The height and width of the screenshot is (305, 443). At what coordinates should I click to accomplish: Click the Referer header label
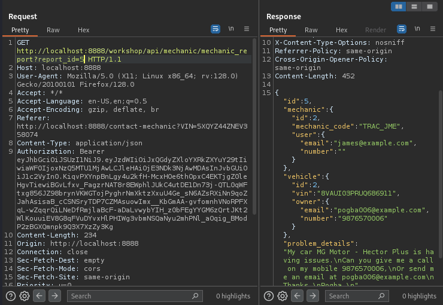tap(33, 118)
